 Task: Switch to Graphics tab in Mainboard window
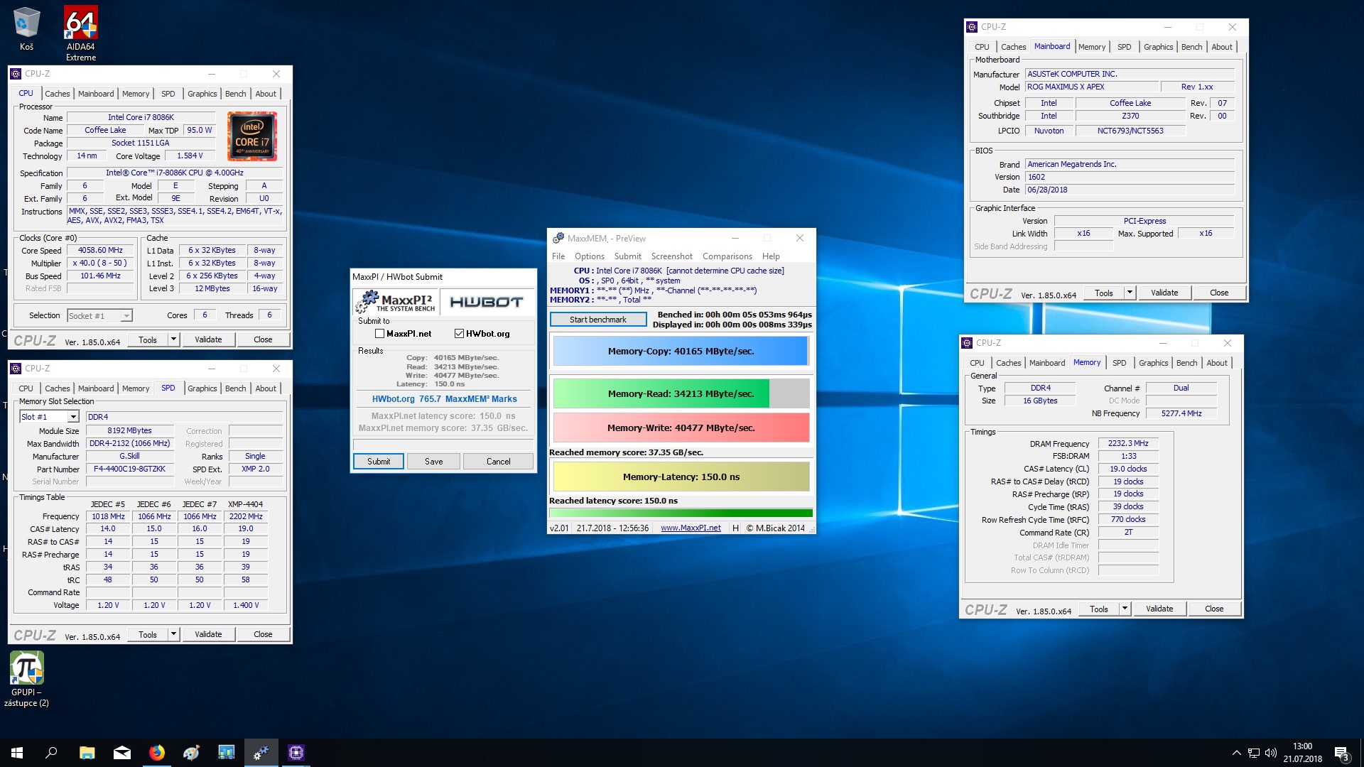[x=1158, y=47]
